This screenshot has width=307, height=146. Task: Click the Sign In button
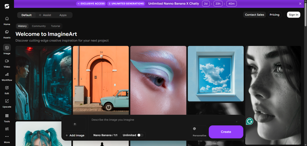tap(293, 15)
